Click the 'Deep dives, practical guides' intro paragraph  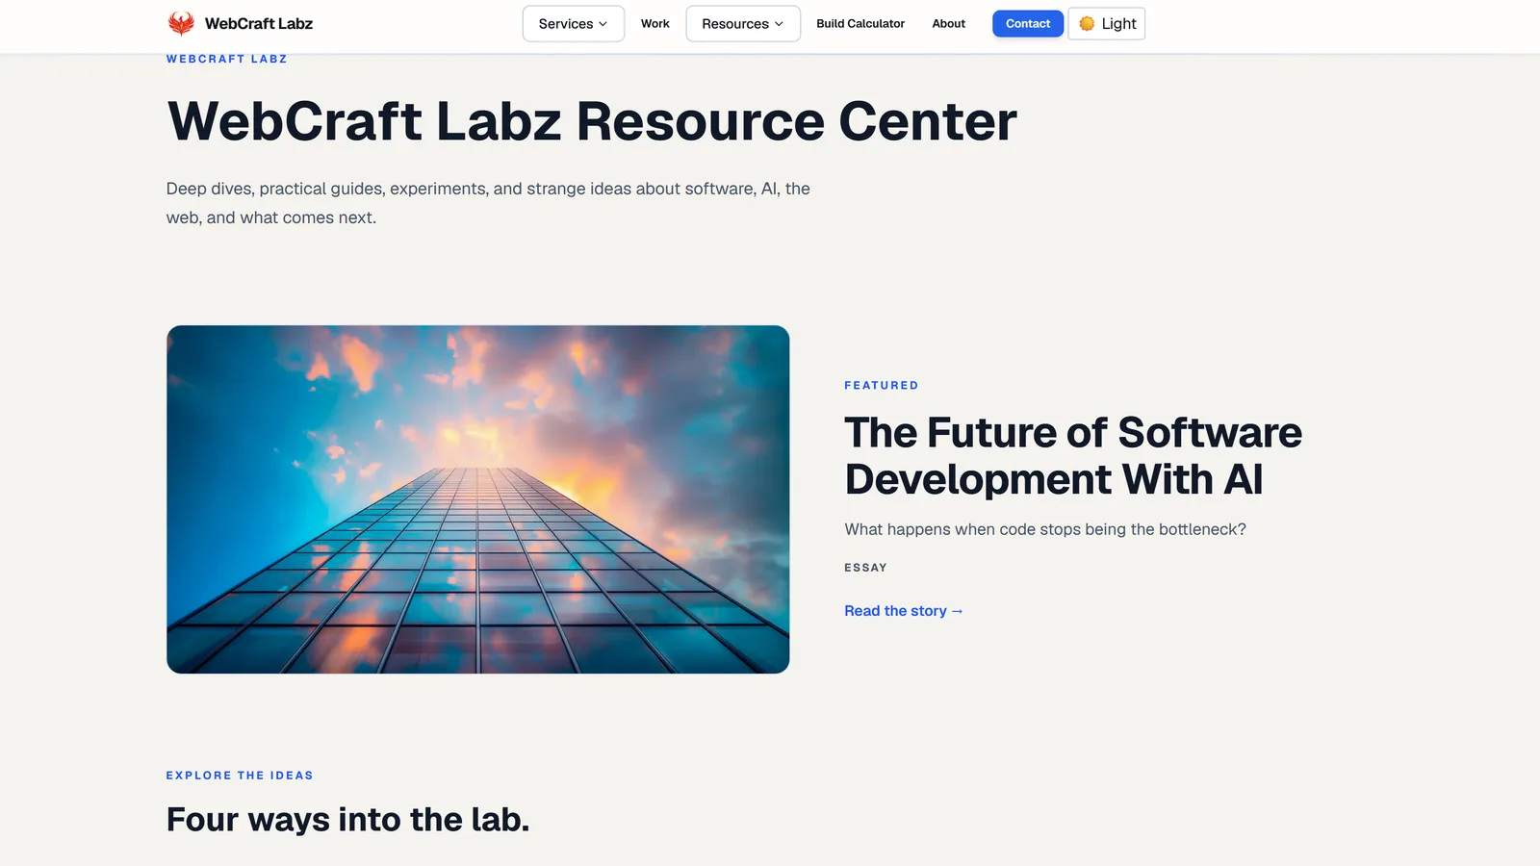488,203
